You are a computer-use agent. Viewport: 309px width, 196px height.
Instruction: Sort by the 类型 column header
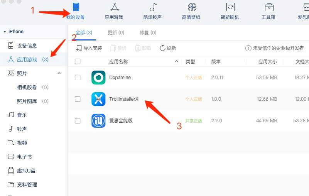[190, 61]
